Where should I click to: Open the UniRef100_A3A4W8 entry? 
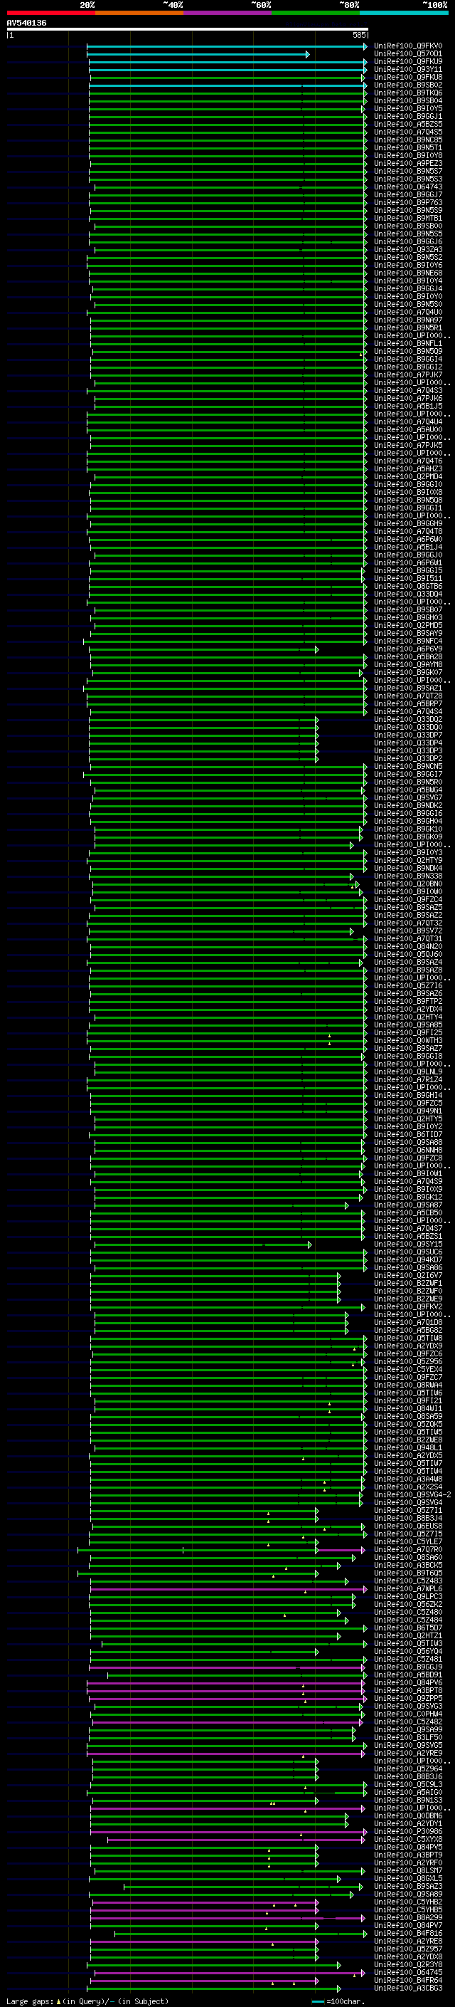(408, 1479)
